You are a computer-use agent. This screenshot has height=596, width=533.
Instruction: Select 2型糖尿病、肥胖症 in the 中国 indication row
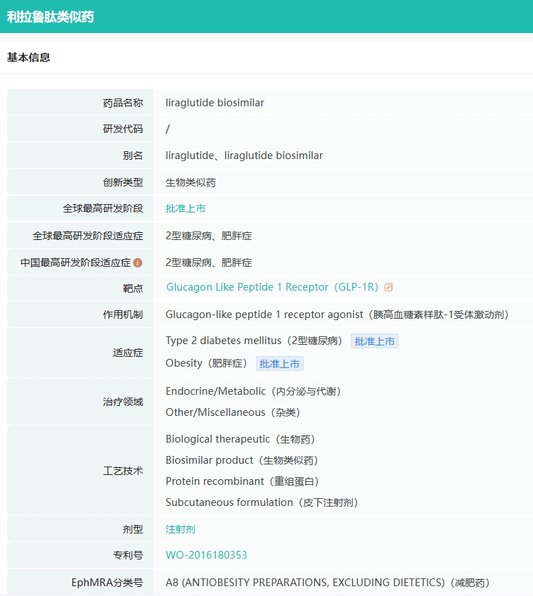pos(209,262)
